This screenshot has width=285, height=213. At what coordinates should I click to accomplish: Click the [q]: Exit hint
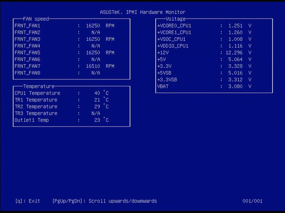28,201
